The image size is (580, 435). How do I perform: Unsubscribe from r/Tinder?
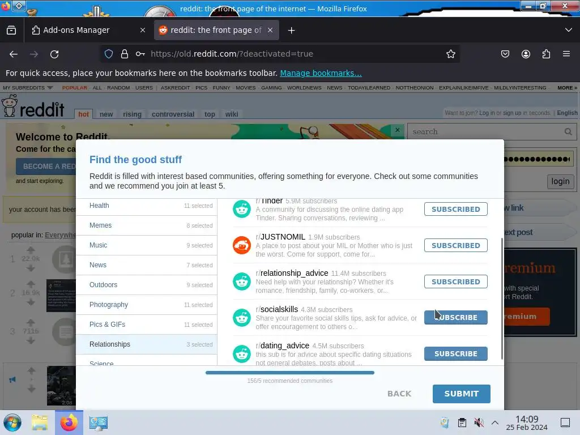tap(456, 209)
